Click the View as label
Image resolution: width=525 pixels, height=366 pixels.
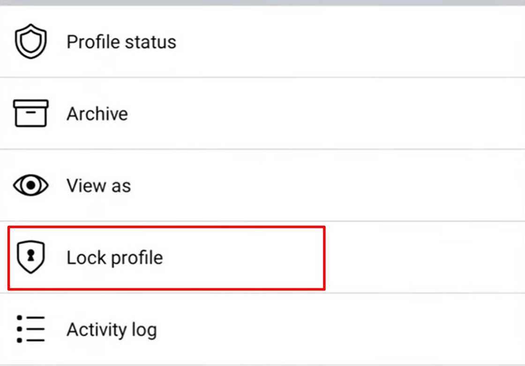pyautogui.click(x=98, y=186)
